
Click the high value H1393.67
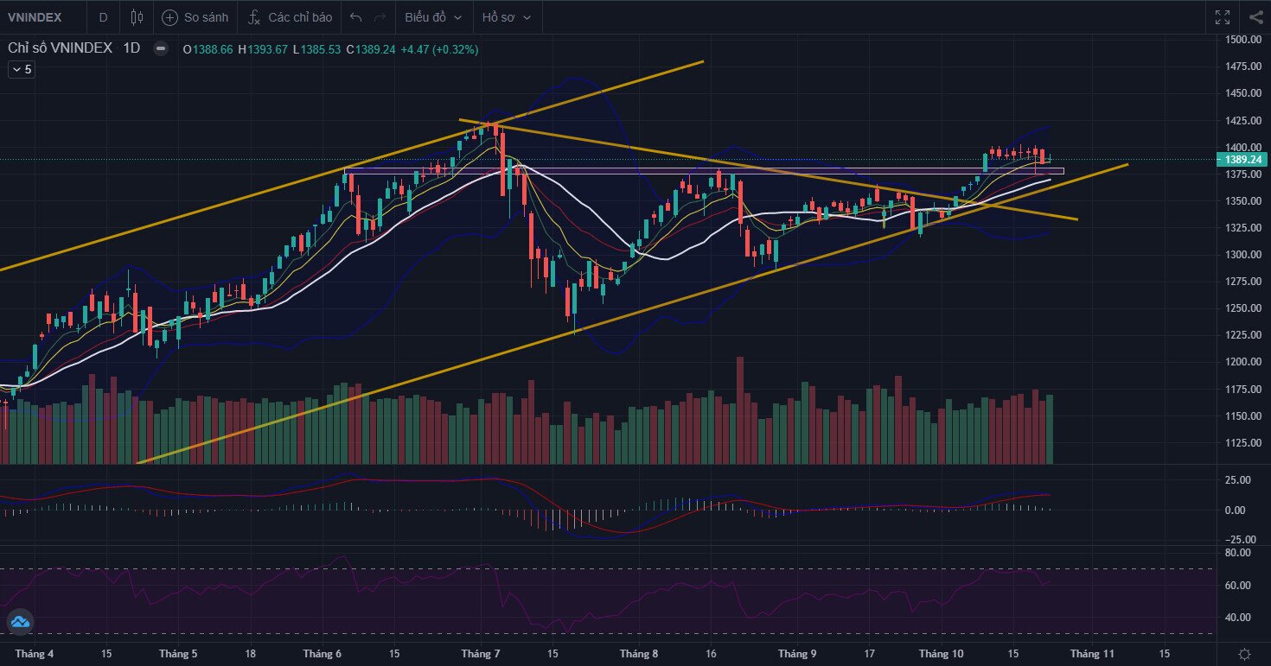point(263,49)
